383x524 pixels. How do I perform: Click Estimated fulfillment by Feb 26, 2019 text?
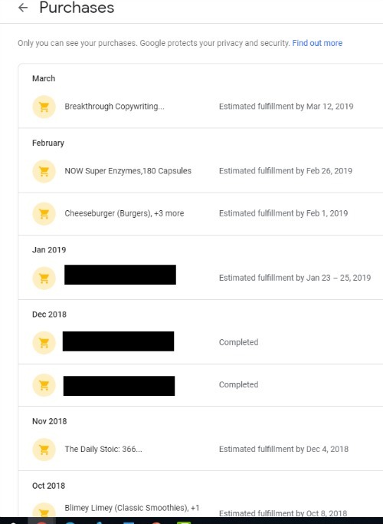pos(286,171)
